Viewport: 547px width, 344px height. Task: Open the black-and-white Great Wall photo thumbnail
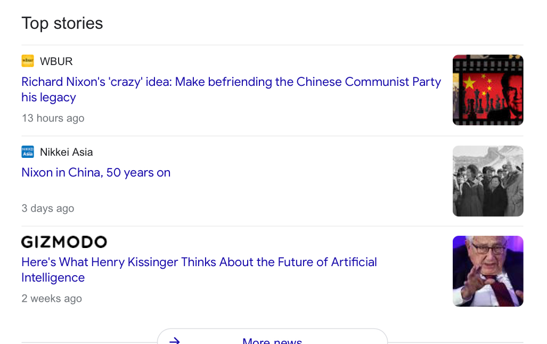(488, 181)
